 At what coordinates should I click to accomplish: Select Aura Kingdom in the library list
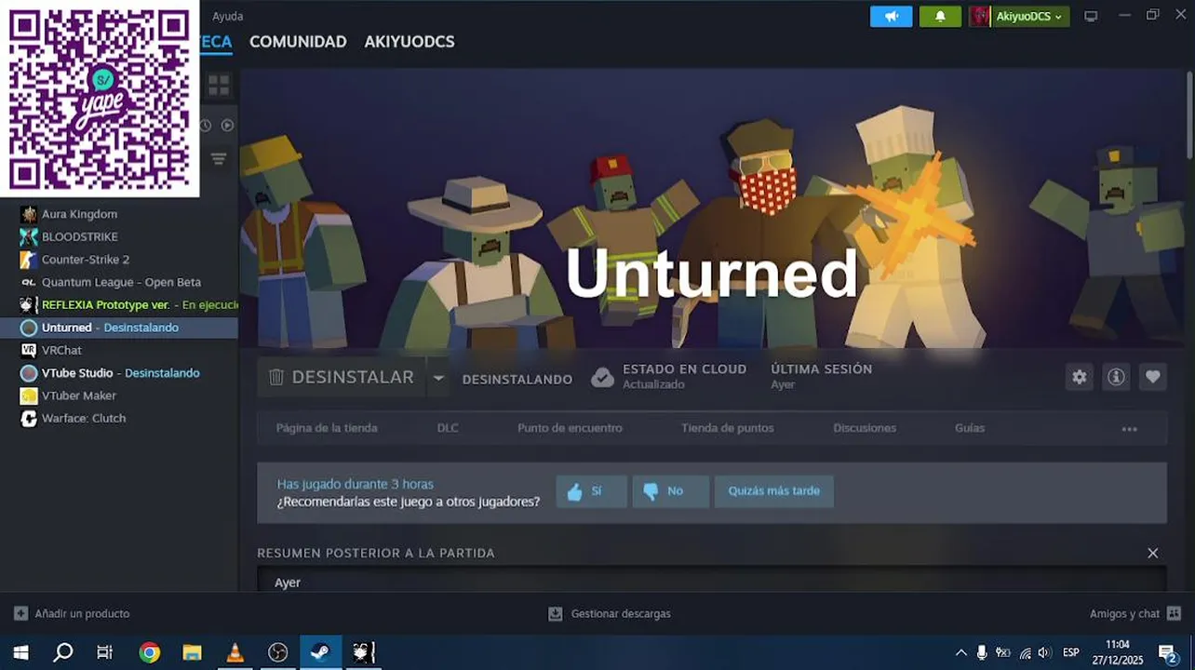tap(119, 214)
